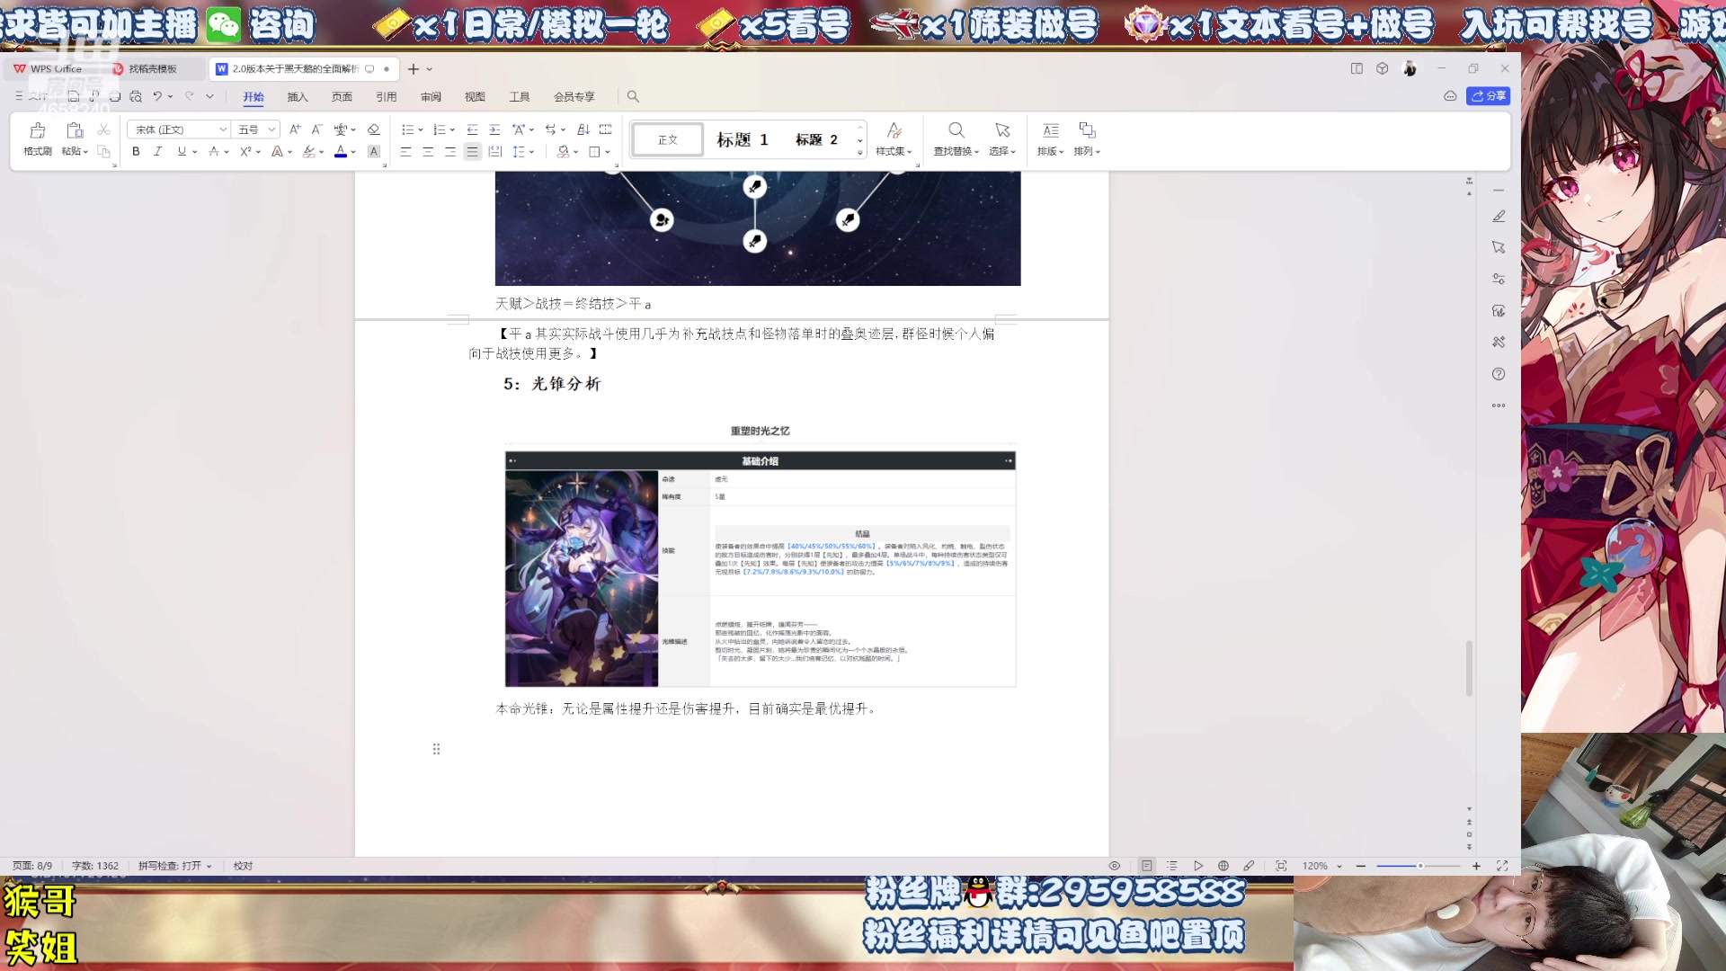Apply font color to text
Screen dimensions: 1726x971
(x=340, y=151)
